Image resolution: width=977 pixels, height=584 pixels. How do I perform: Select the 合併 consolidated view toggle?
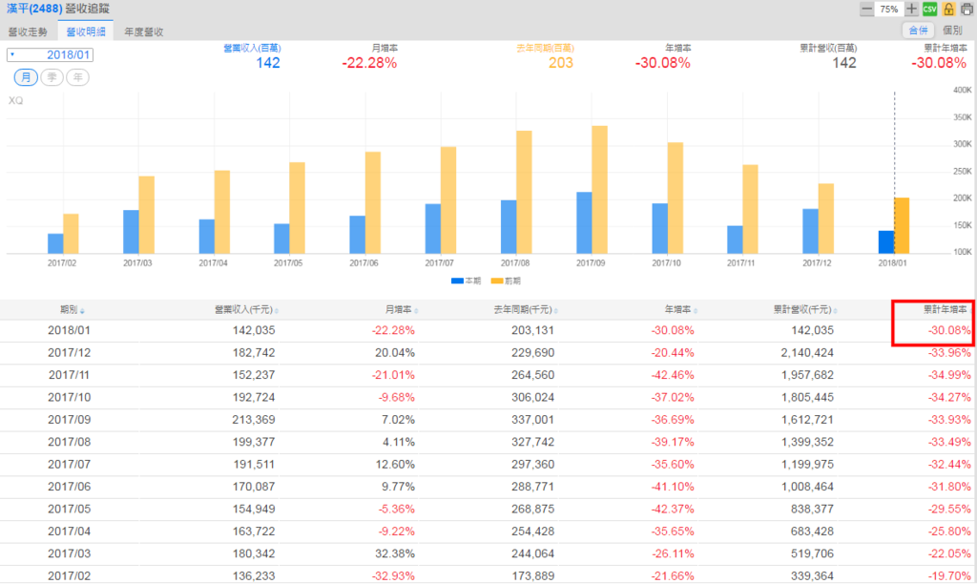[x=919, y=30]
